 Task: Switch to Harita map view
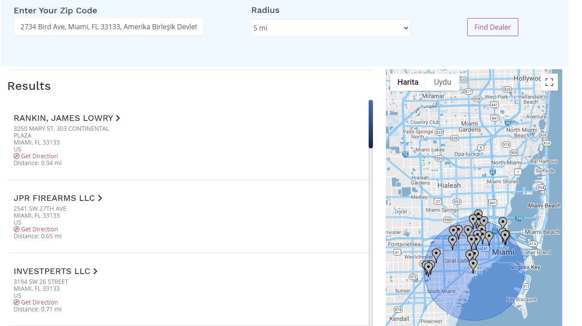point(407,82)
